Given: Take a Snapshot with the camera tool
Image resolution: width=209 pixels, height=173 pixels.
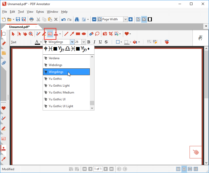Looking at the screenshot, I should (x=105, y=34).
